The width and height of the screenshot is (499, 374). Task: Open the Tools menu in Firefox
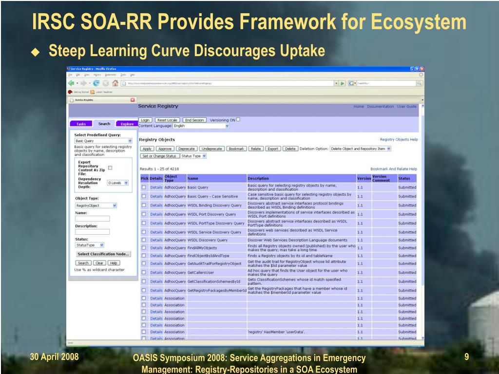pyautogui.click(x=123, y=75)
